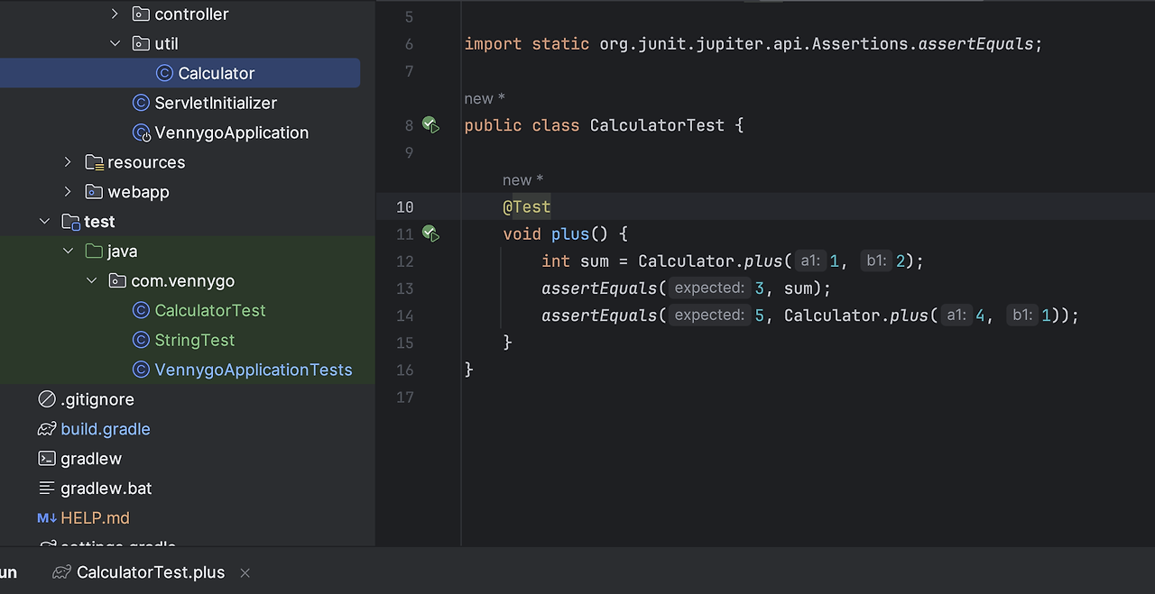The height and width of the screenshot is (594, 1155).
Task: Click the expected: hint on line 13
Action: (710, 288)
